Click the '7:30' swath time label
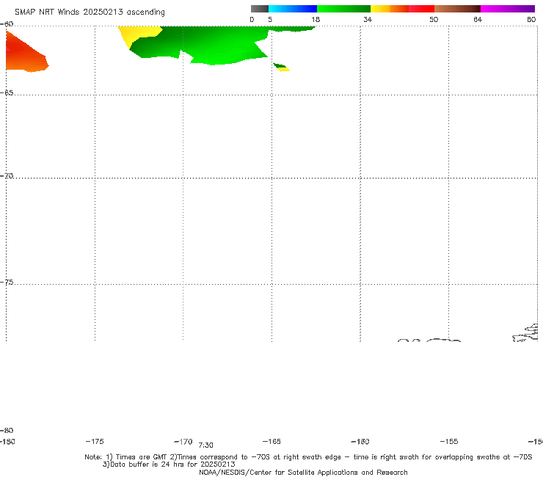Screen dimensions: 543x477 (205, 445)
